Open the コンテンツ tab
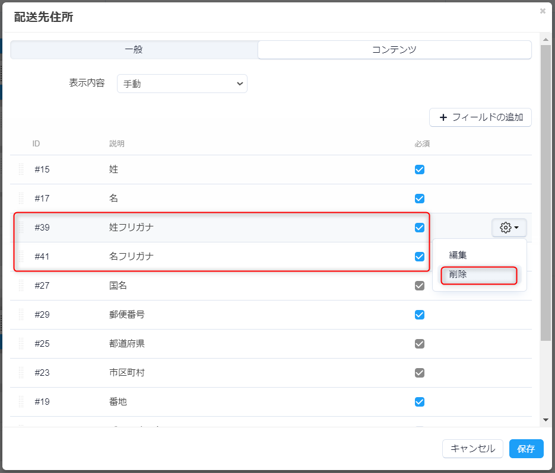The image size is (555, 473). click(x=394, y=50)
